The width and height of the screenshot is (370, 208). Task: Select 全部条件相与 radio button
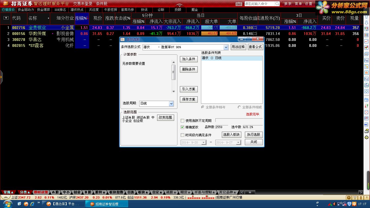(203, 107)
